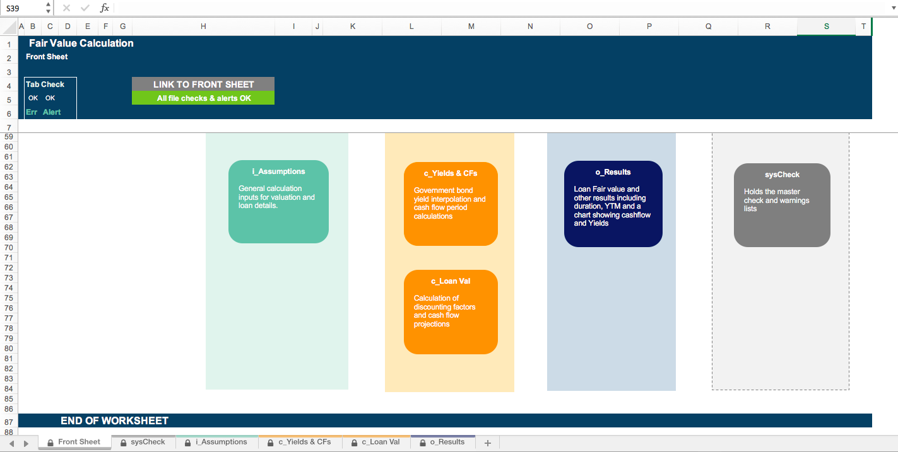Click the insert function fx icon

tap(105, 8)
